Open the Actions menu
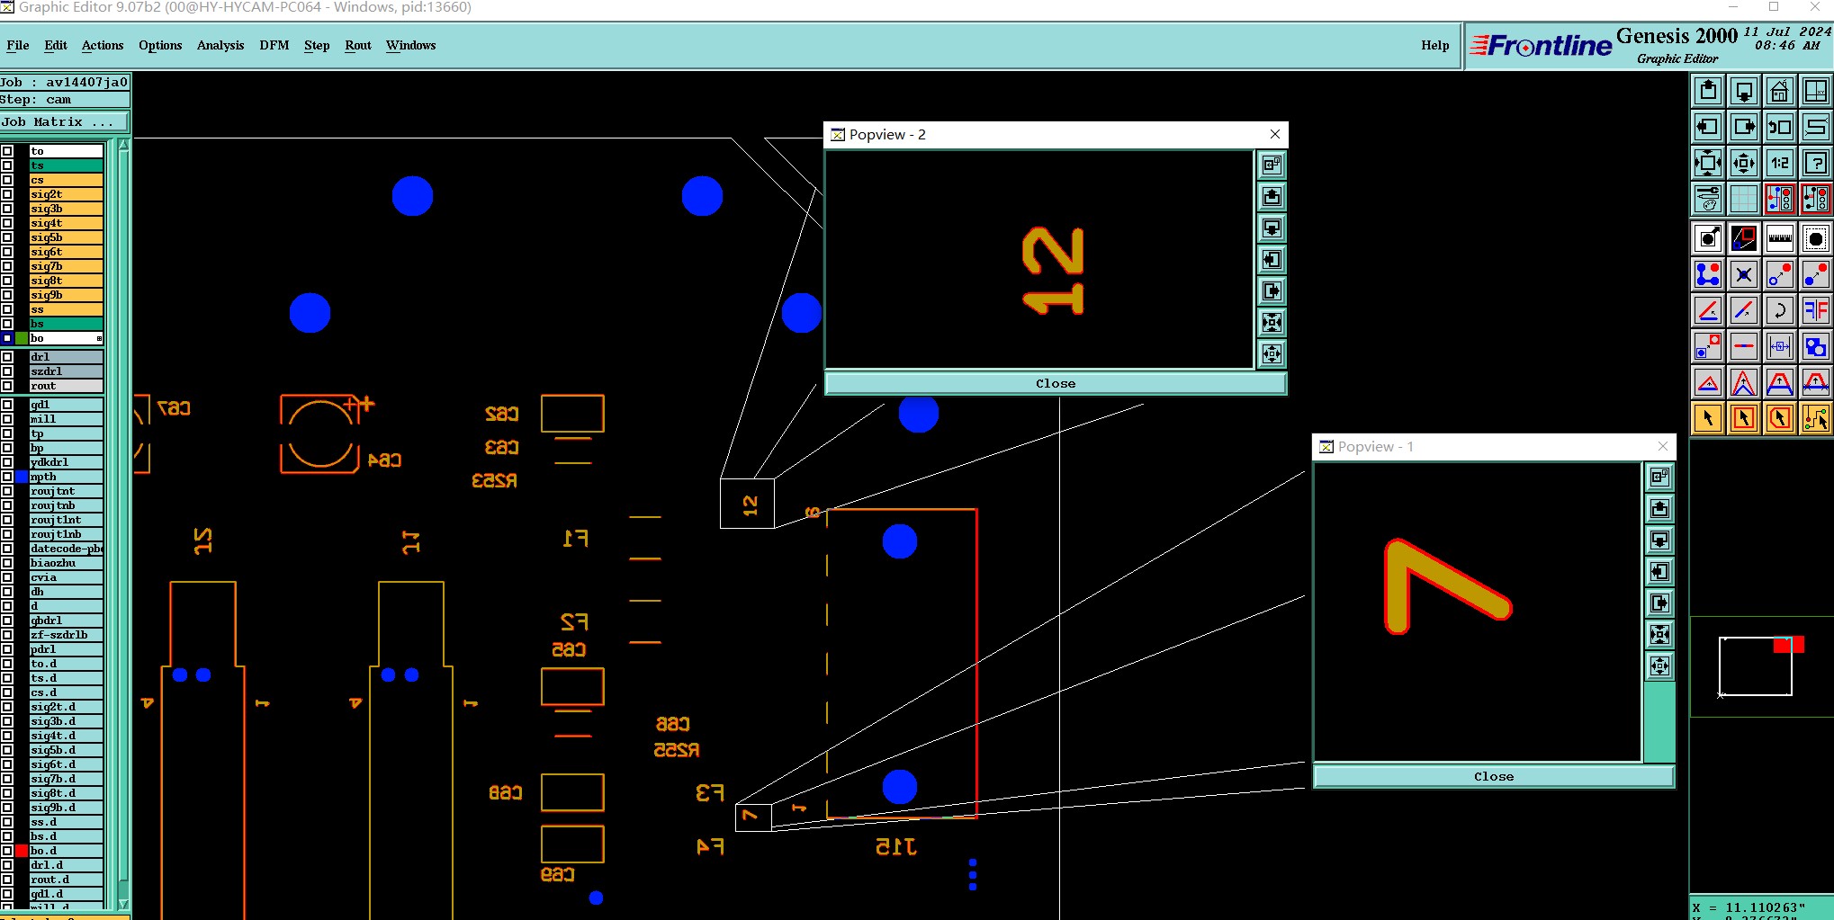The image size is (1834, 920). 103,45
